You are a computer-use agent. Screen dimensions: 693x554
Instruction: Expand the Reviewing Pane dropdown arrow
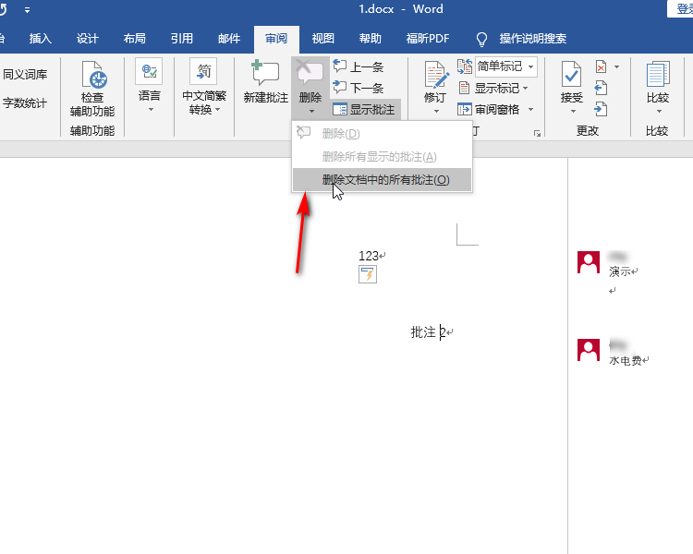point(530,109)
